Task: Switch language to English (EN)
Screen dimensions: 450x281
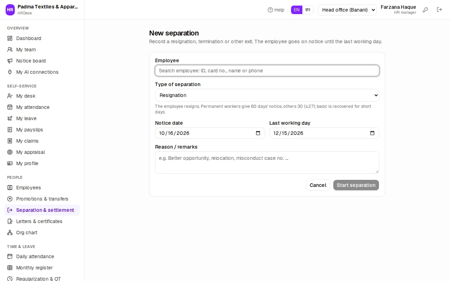Action: point(297,10)
